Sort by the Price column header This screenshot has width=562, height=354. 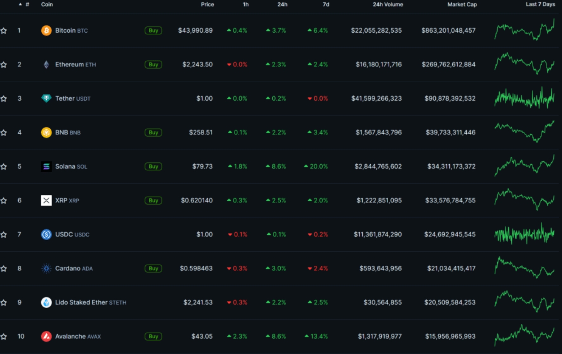tap(208, 5)
